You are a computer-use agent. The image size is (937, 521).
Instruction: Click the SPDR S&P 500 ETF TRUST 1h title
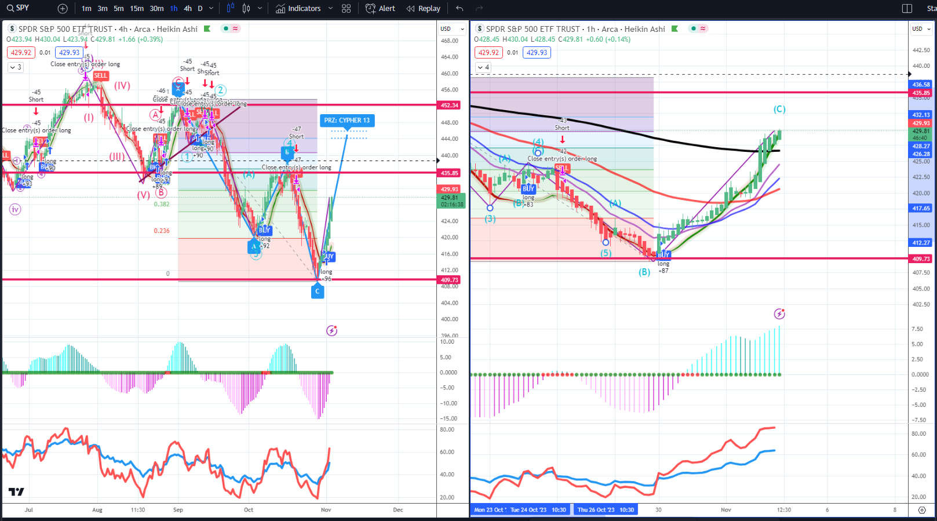click(575, 29)
